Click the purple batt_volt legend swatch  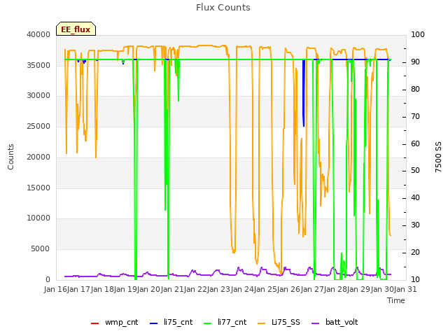316,323
